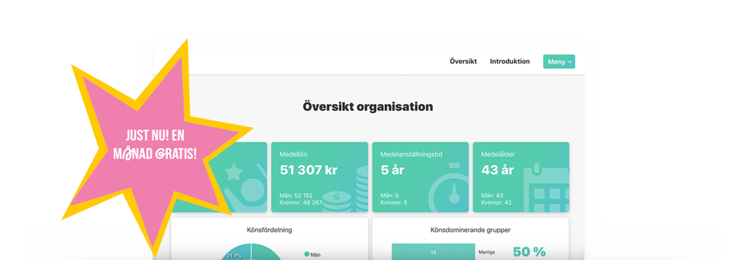755x260 pixels.
Task: Expand the Meny dropdown button
Action: point(559,62)
